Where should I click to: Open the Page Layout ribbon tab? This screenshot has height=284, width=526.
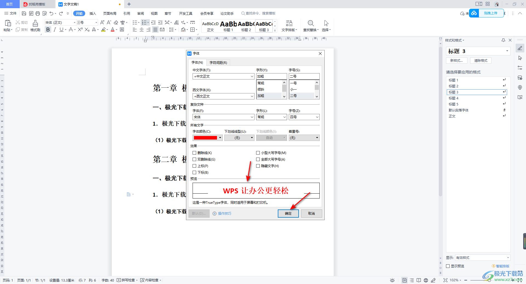110,13
